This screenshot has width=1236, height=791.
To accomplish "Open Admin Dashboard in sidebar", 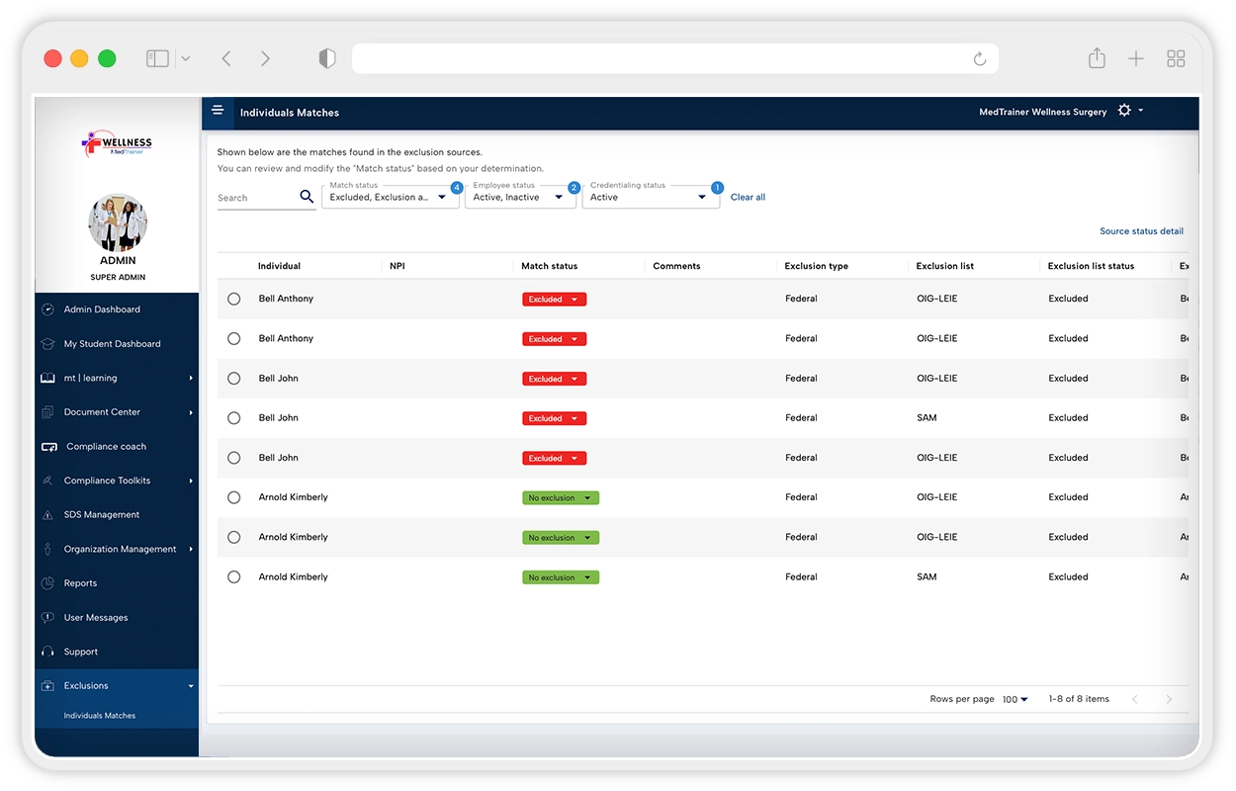I will pos(102,309).
